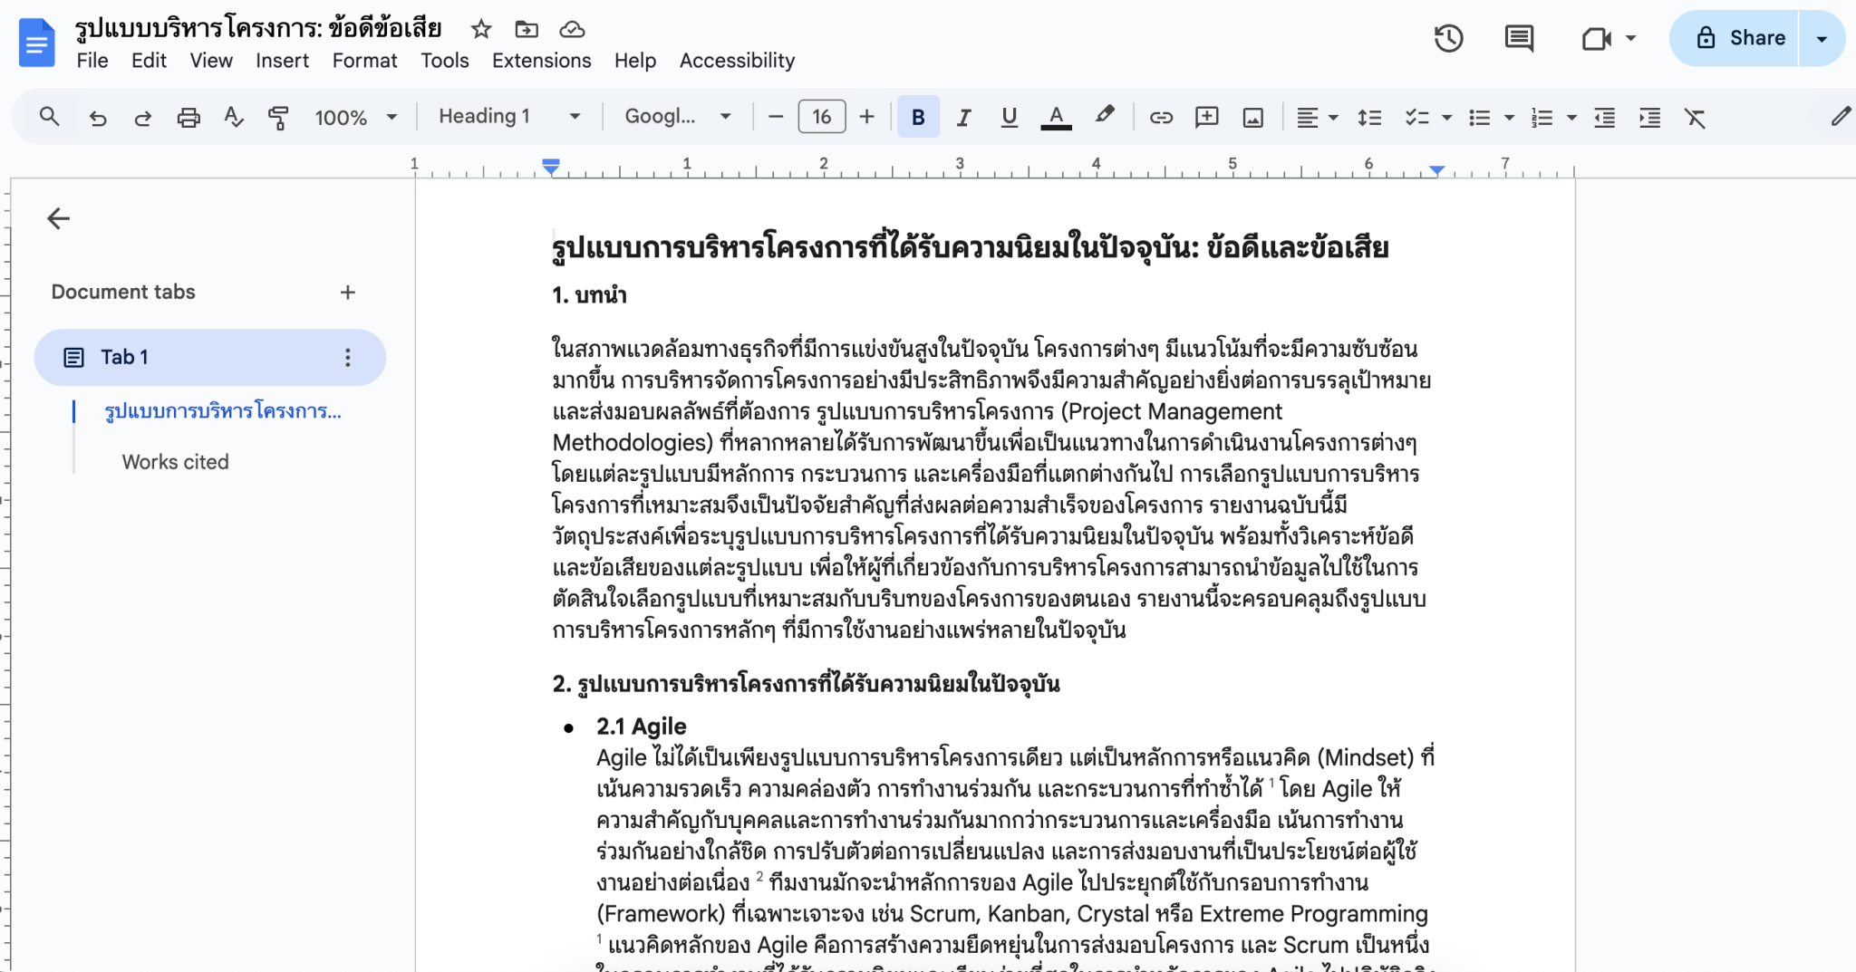Click spelling and grammar check icon
This screenshot has height=972, width=1856.
tap(234, 118)
